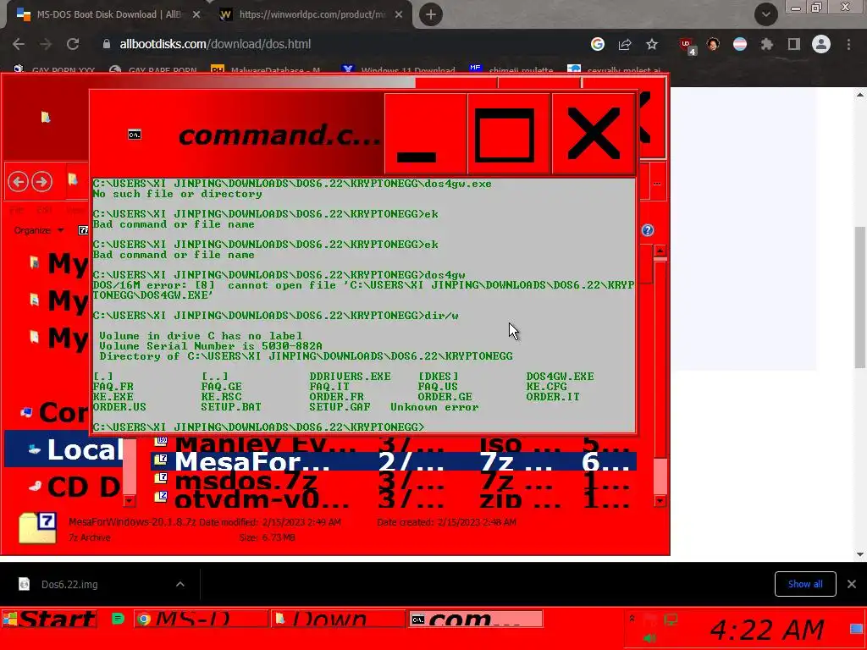
Task: Select the Computer tree item
Action: click(55, 412)
